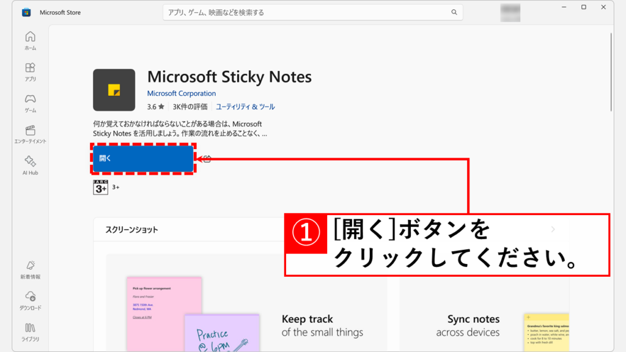Click the IARC 3+ rating badge

tap(101, 187)
